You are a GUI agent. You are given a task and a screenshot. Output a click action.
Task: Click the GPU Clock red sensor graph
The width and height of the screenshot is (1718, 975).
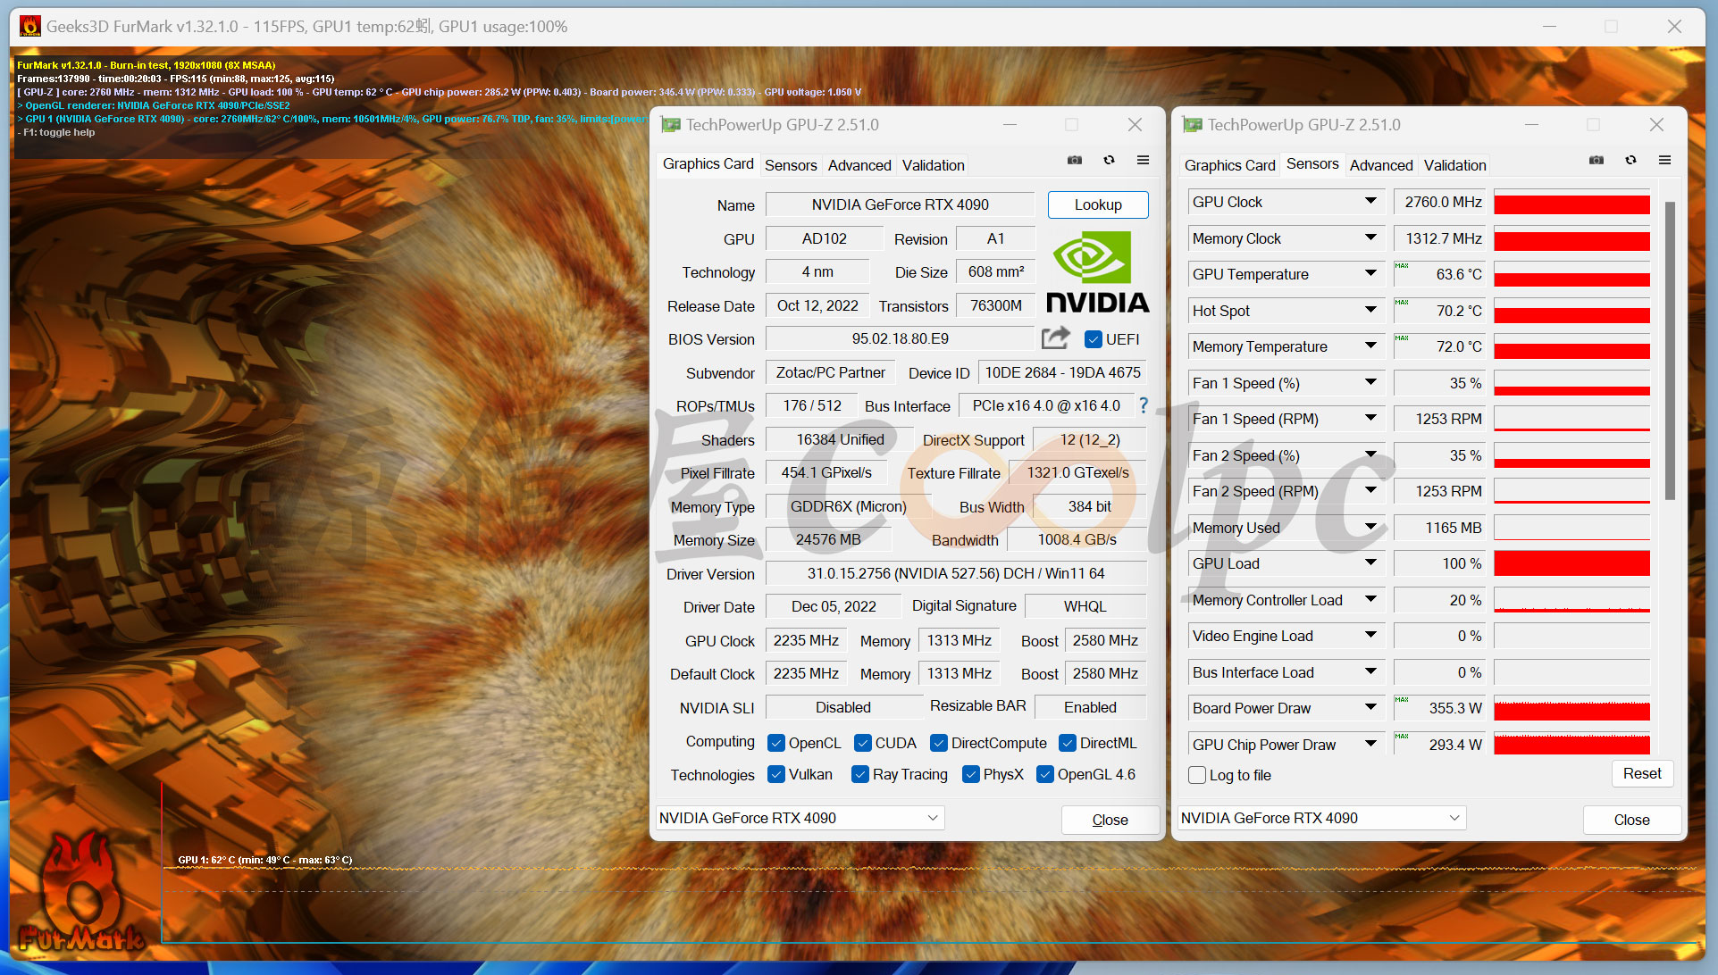[x=1571, y=203]
